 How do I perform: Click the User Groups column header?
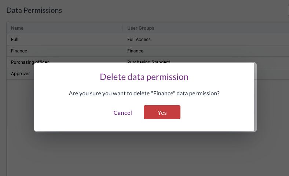pyautogui.click(x=140, y=28)
